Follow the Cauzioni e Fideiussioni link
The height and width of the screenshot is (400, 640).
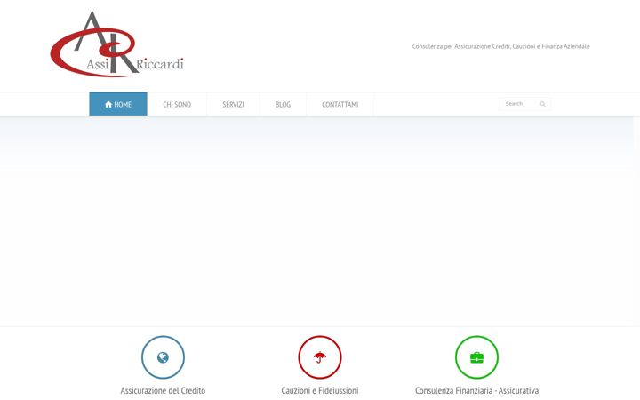(x=320, y=390)
